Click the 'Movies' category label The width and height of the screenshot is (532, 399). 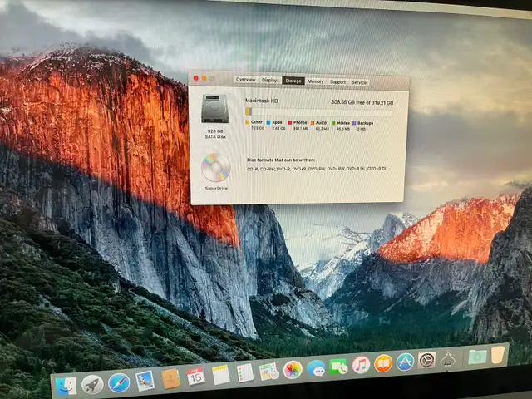[343, 123]
